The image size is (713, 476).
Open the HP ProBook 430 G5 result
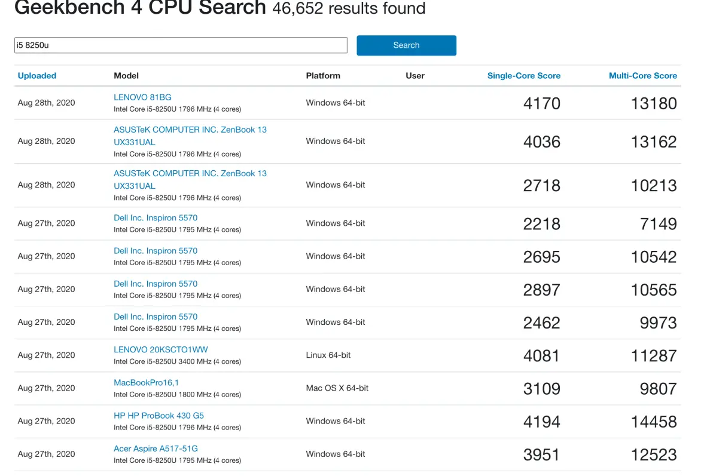click(159, 416)
